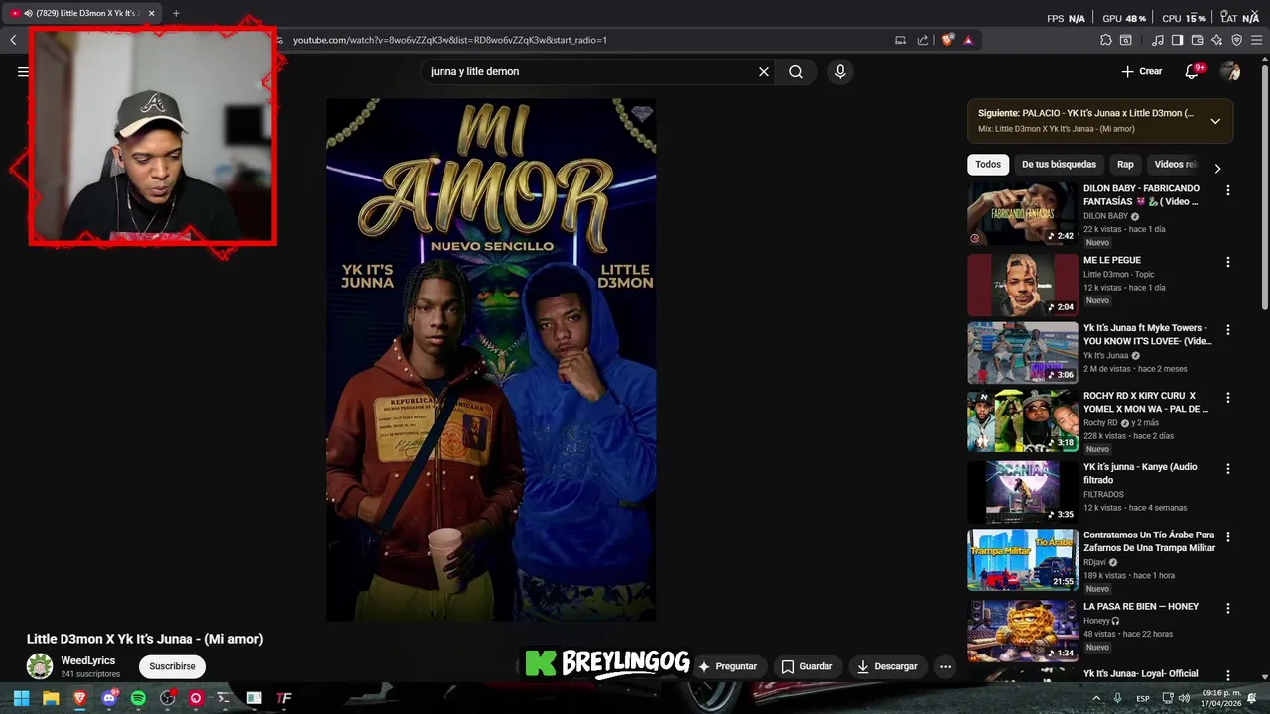This screenshot has width=1270, height=714.
Task: Subscribe with the Suscribirse button
Action: tap(173, 666)
